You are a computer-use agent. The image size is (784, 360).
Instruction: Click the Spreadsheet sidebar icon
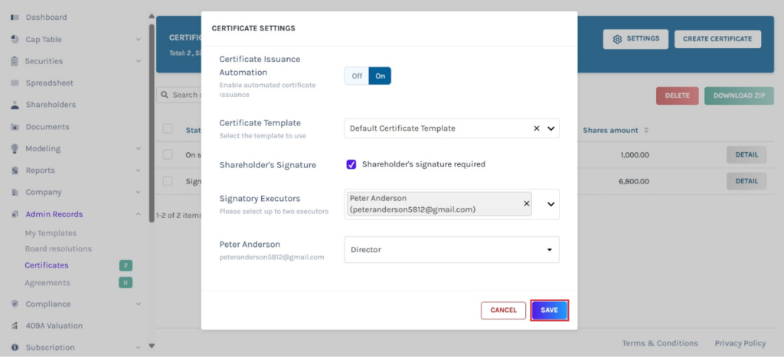[15, 83]
